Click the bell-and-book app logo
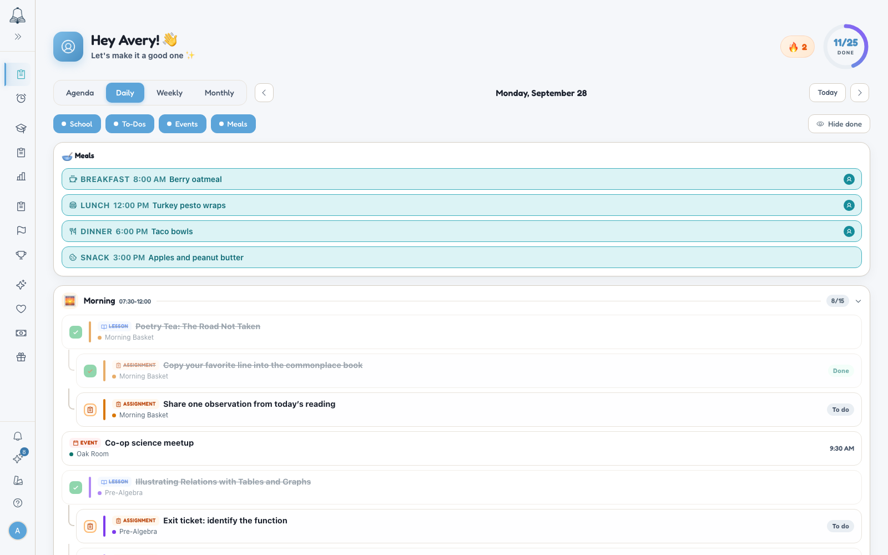Viewport: 888px width, 555px height. click(x=18, y=16)
